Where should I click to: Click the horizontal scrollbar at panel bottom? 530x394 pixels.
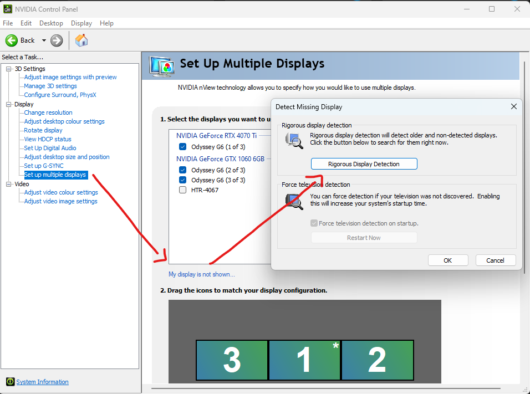click(325, 388)
